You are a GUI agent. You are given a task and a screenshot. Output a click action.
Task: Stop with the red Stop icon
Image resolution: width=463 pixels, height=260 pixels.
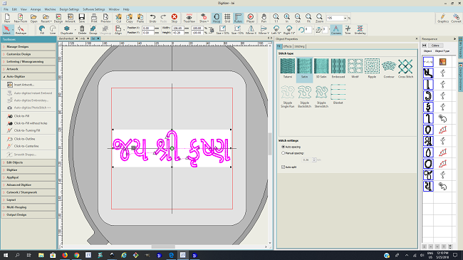(175, 18)
